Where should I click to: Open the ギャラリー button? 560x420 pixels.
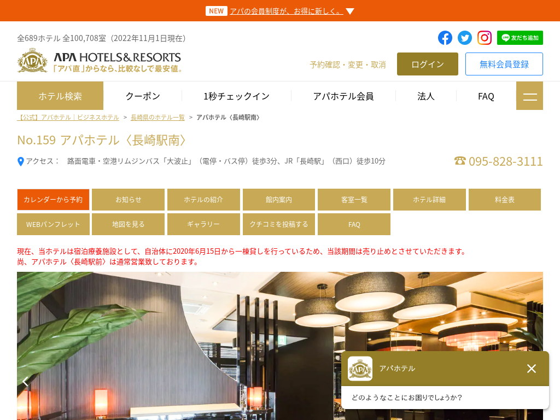tap(203, 224)
